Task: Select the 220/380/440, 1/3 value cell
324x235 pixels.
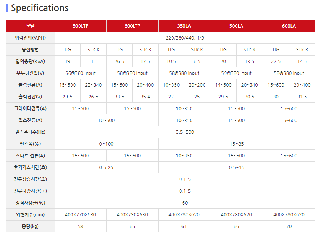Action: point(185,38)
